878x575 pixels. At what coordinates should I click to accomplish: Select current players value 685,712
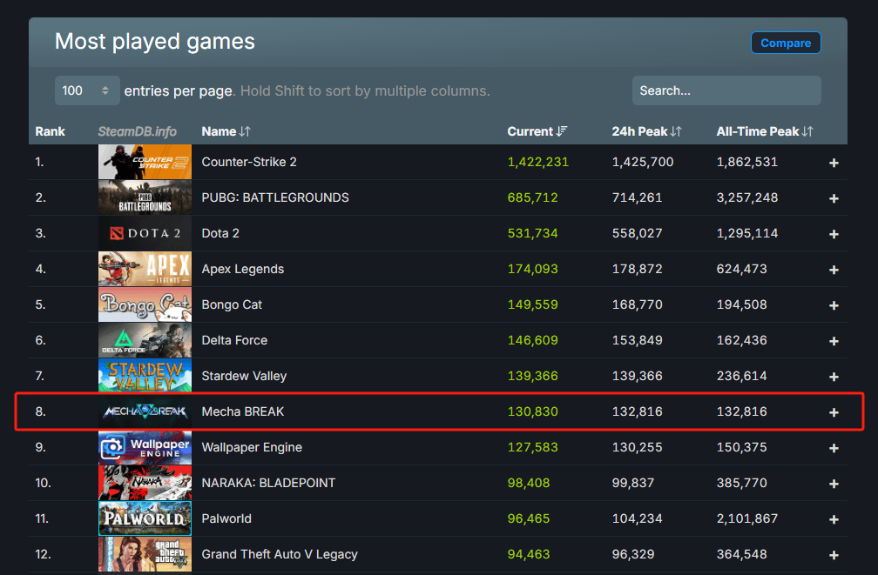[532, 197]
